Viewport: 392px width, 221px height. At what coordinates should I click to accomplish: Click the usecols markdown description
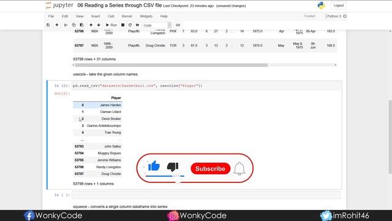pos(105,74)
